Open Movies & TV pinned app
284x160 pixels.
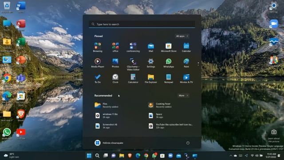click(186, 79)
